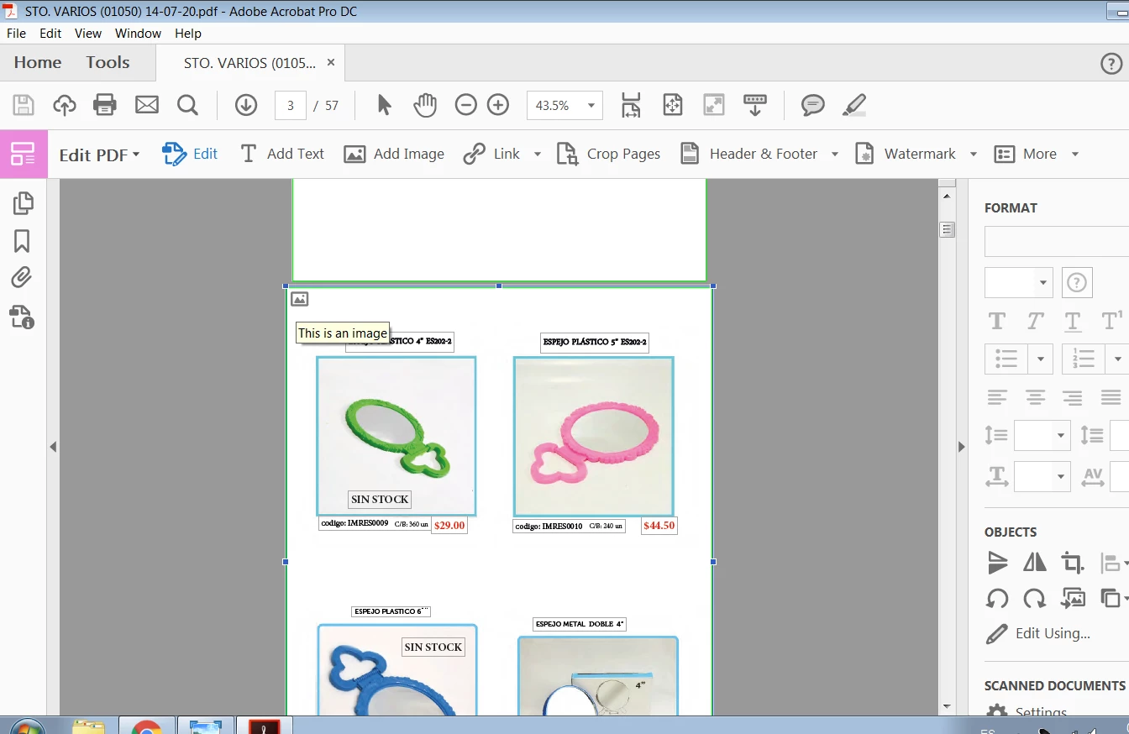Toggle superscript text style
This screenshot has height=734, width=1129.
tap(1111, 320)
